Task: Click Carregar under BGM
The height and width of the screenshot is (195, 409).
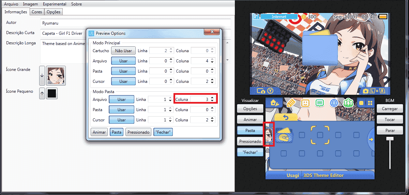Action: 390,109
